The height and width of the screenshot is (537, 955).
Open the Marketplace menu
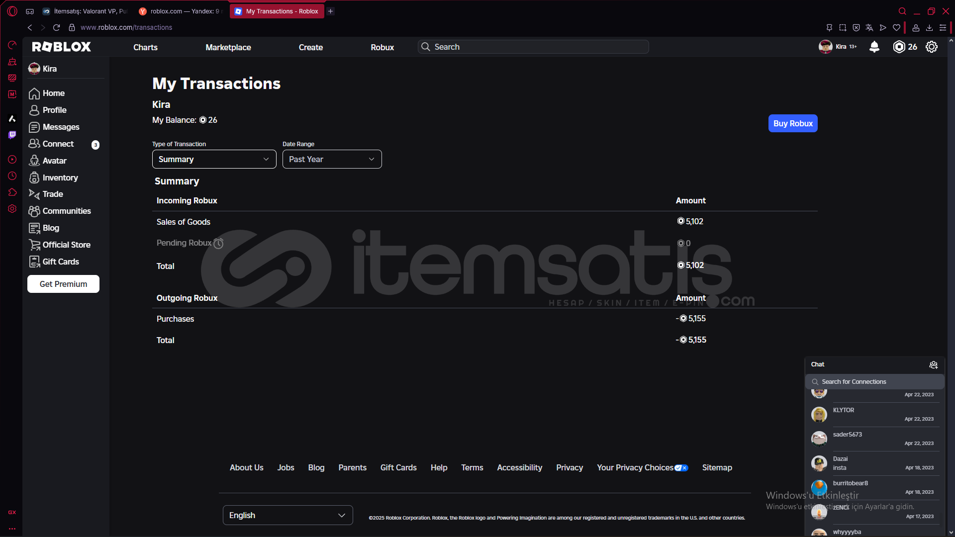(228, 47)
